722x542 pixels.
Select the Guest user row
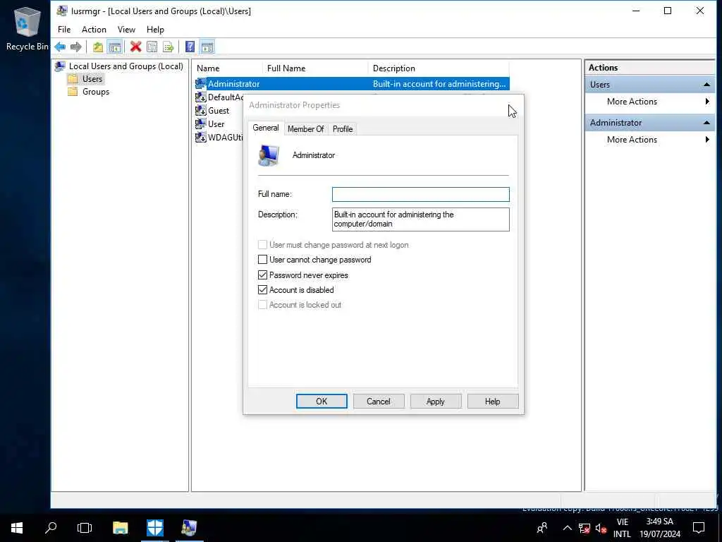click(x=219, y=111)
